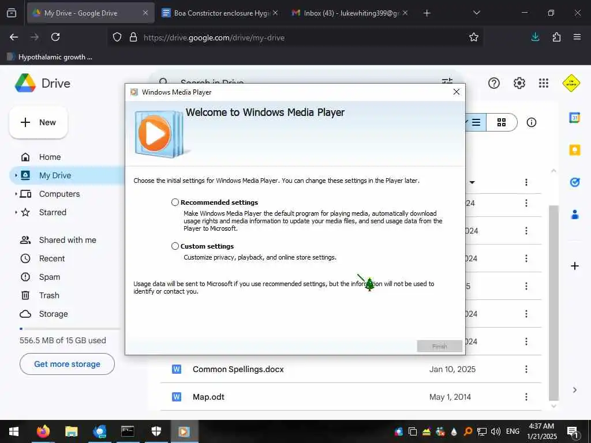Open more actions for Map.odt

point(526,397)
